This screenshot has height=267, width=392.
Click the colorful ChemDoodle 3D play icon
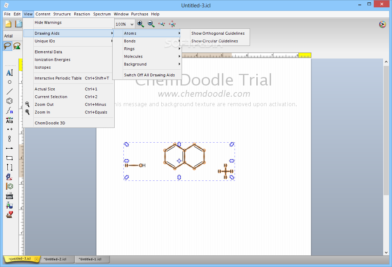pos(383,25)
